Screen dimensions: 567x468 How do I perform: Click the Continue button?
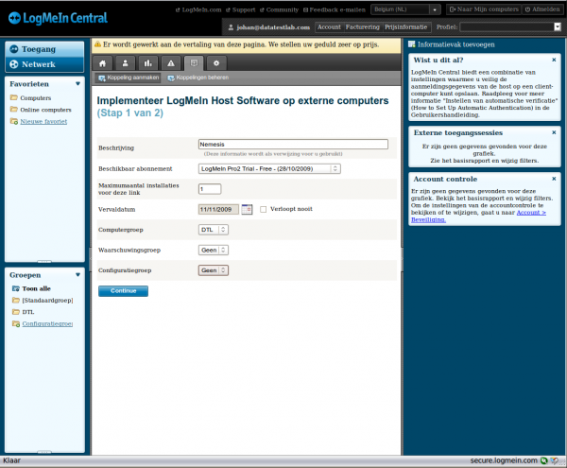click(x=123, y=291)
